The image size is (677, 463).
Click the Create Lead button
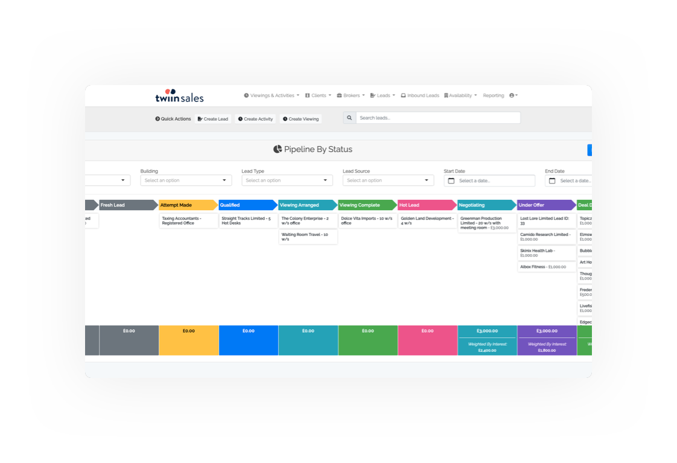[x=213, y=119]
